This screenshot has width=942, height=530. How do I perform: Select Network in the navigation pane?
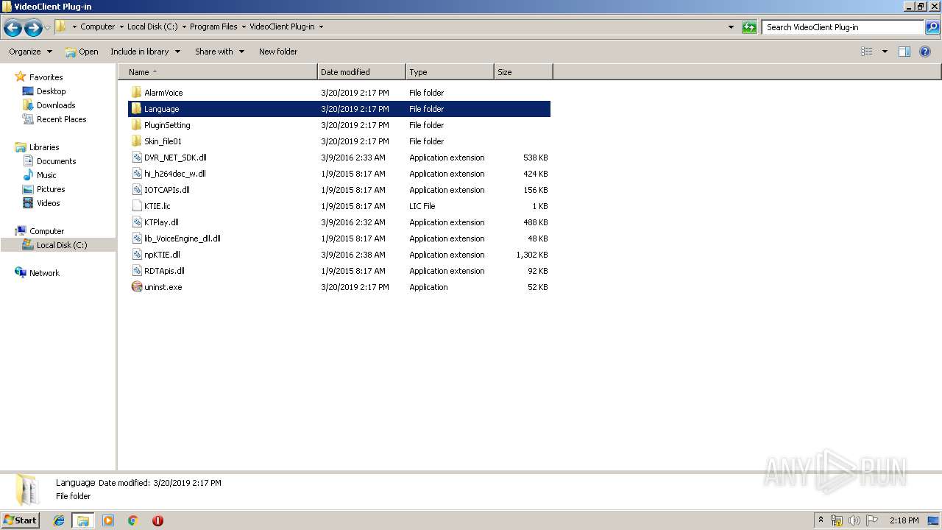coord(44,273)
